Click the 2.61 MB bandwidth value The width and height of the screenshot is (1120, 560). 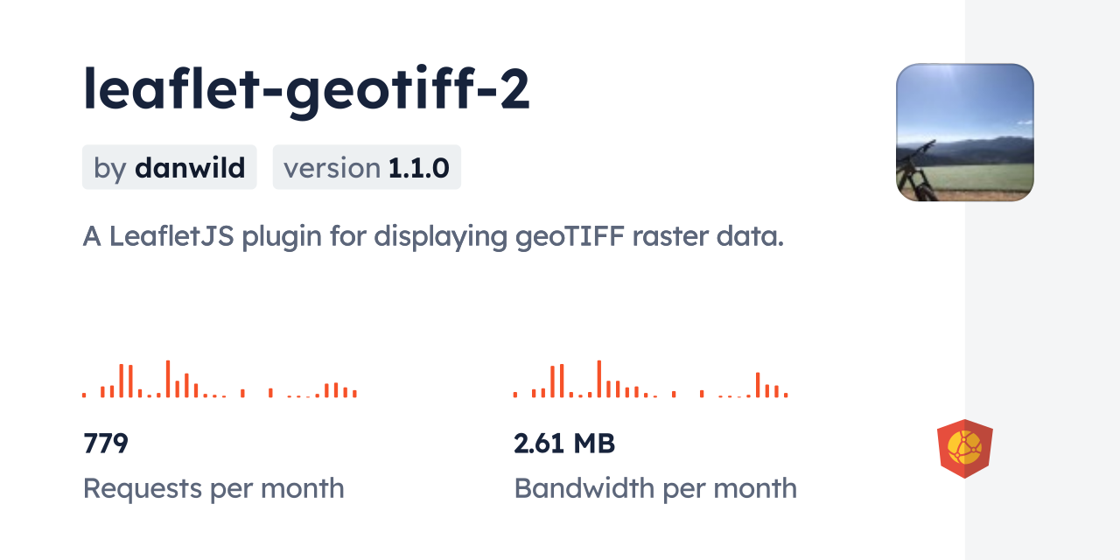click(x=564, y=444)
